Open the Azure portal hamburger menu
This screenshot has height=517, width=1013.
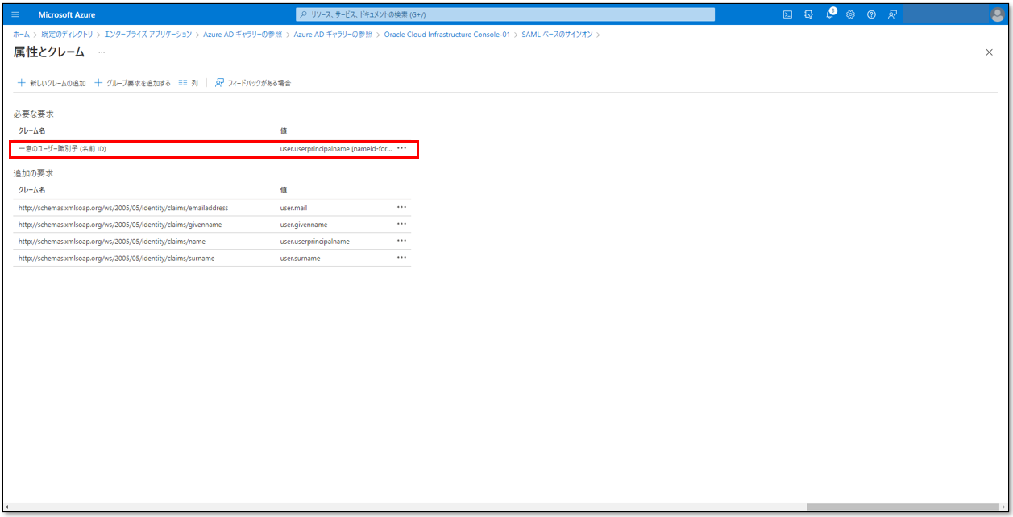(15, 14)
